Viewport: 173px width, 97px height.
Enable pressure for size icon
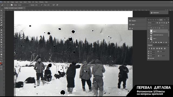(x=57, y=5)
